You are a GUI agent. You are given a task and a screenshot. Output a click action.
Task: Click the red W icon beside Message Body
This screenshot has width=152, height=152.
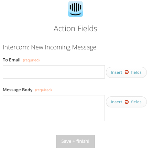[127, 102]
